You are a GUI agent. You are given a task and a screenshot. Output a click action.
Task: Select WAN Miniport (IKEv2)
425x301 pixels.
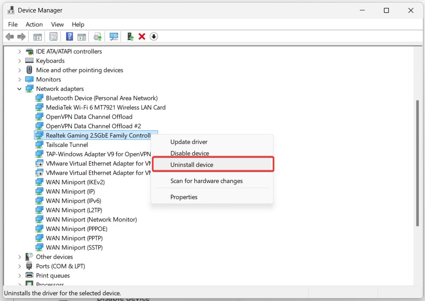[76, 182]
